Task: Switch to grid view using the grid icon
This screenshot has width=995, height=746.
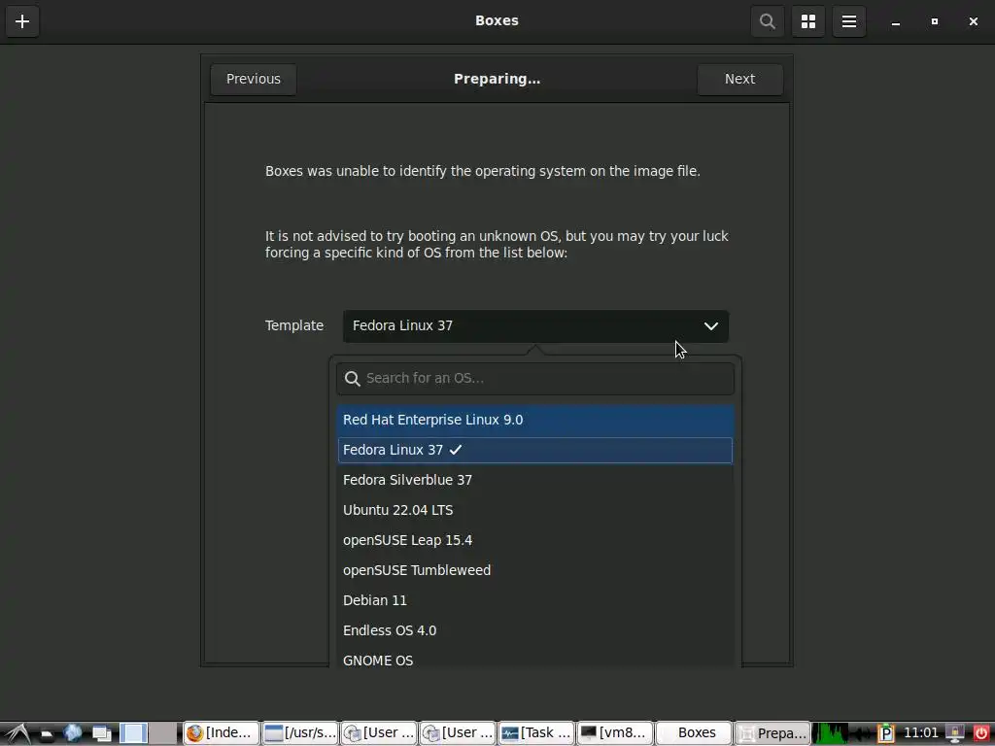Action: click(x=807, y=21)
